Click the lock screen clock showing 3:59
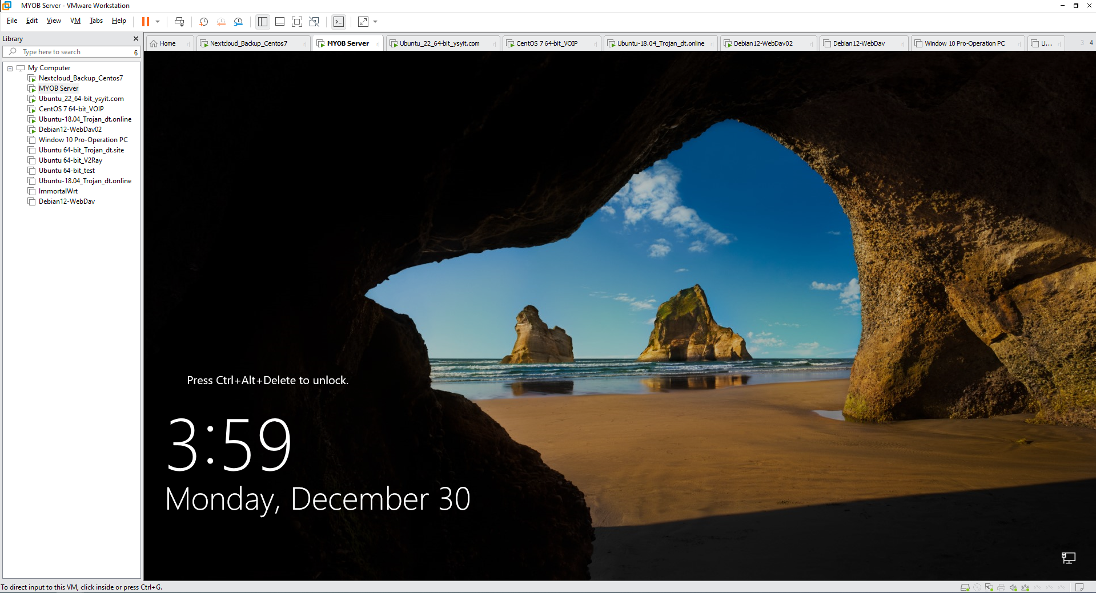The width and height of the screenshot is (1096, 593). point(229,444)
